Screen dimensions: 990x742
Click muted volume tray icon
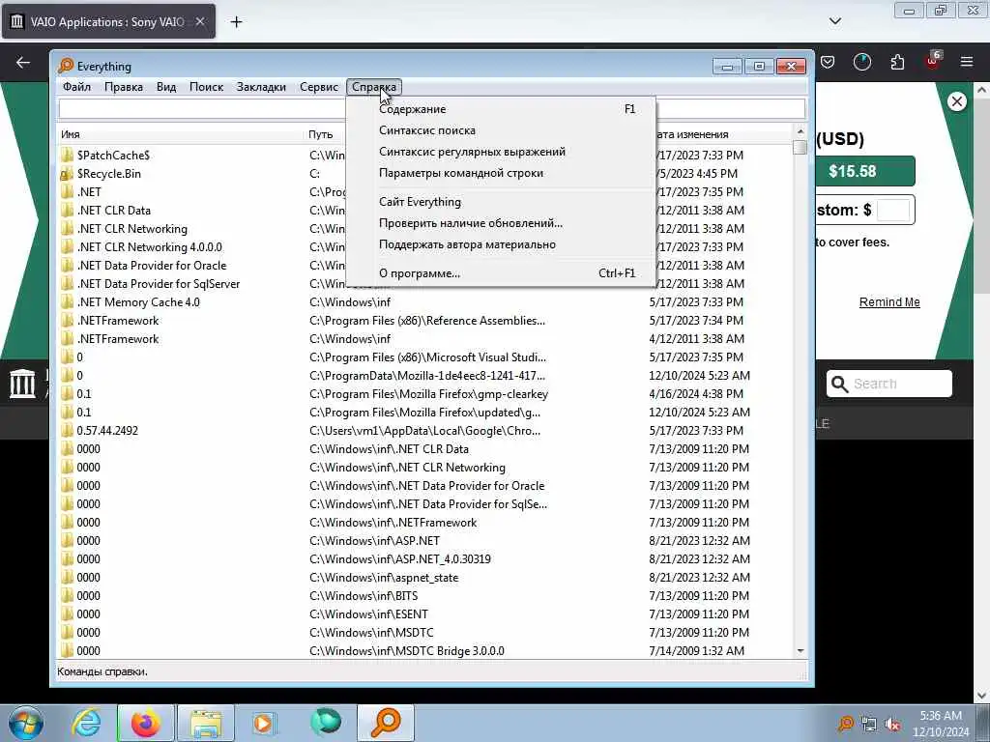892,724
